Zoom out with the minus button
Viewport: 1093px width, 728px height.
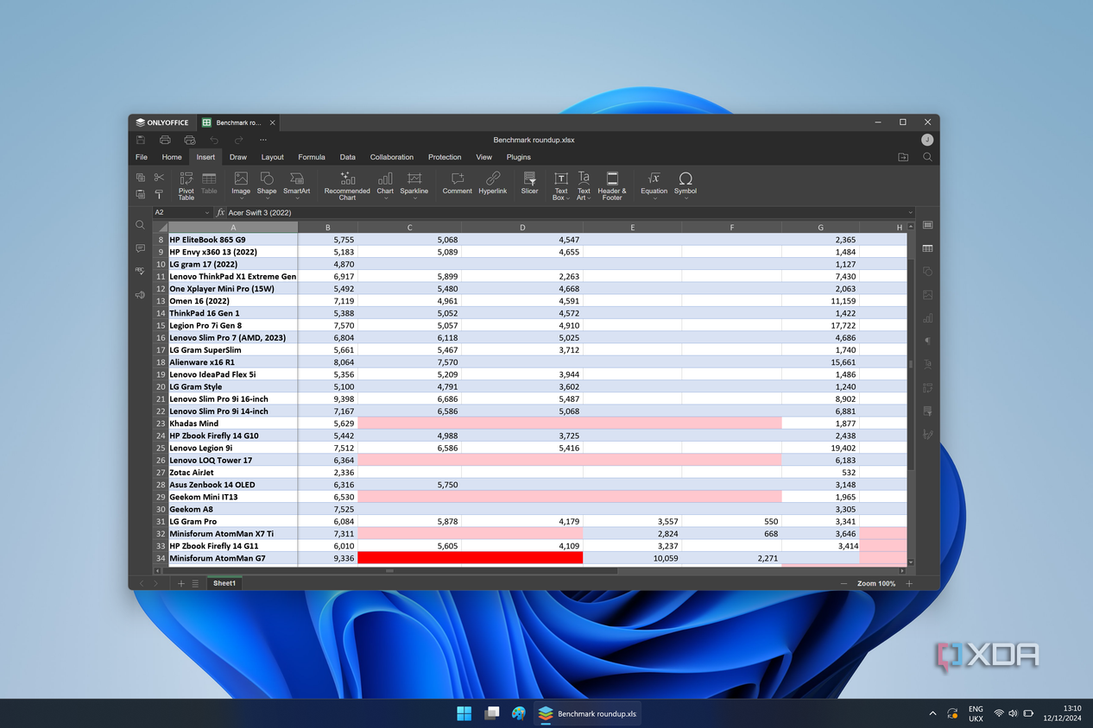pyautogui.click(x=843, y=584)
